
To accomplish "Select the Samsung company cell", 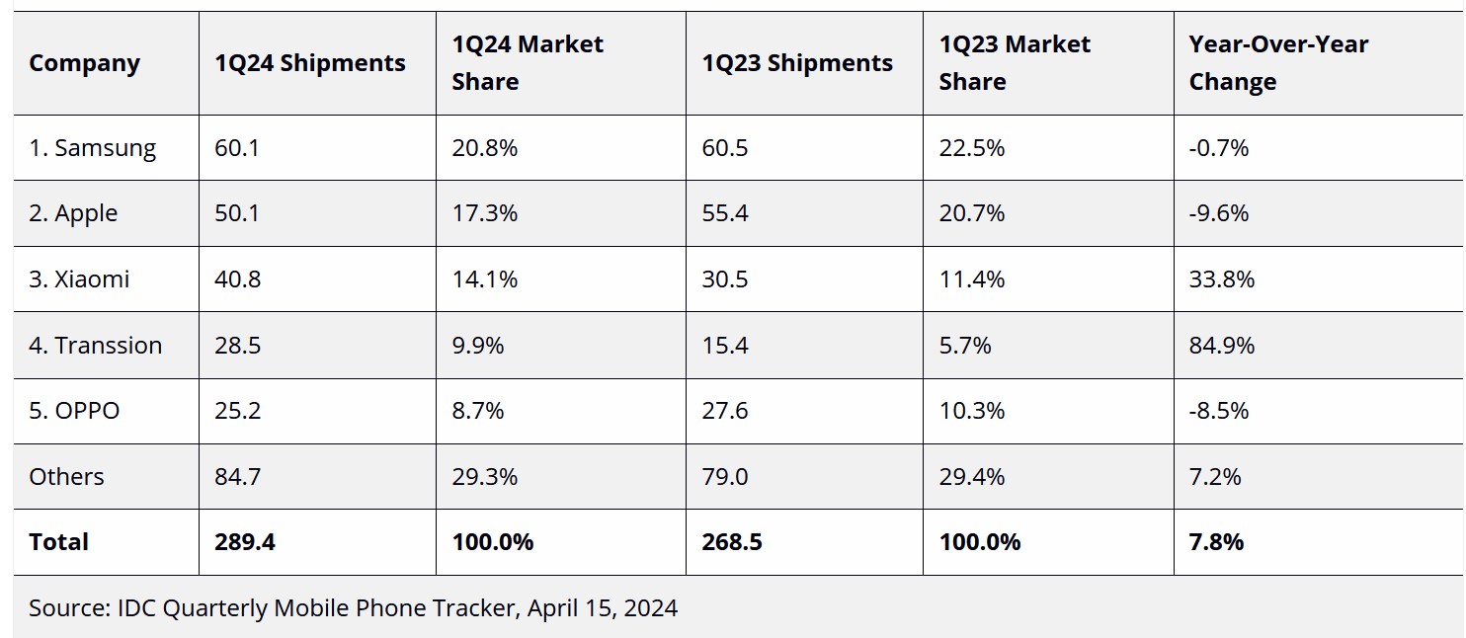I will [x=92, y=148].
